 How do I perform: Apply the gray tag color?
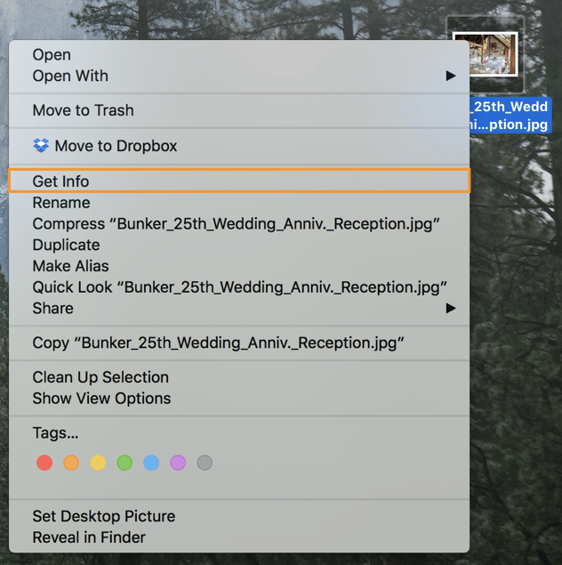click(205, 463)
